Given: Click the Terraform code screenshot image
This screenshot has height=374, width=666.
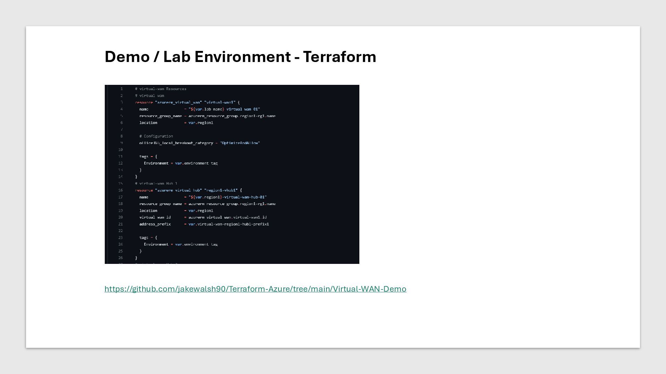Looking at the screenshot, I should point(232,174).
